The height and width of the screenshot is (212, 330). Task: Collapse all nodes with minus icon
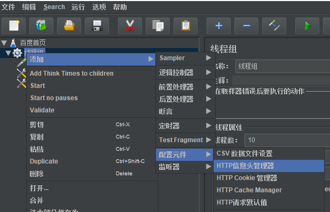pos(247,26)
